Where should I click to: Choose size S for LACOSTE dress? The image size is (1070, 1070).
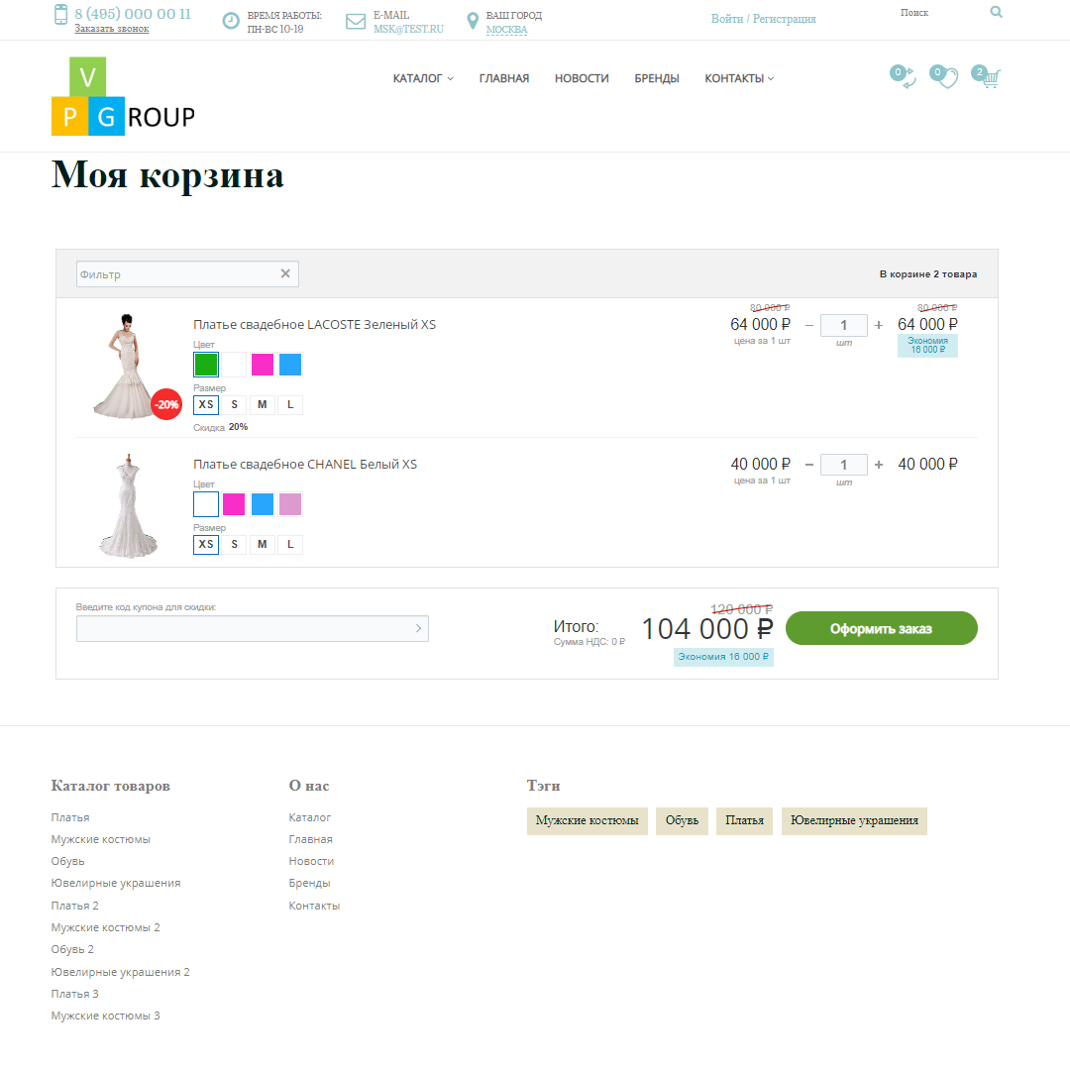coord(234,405)
